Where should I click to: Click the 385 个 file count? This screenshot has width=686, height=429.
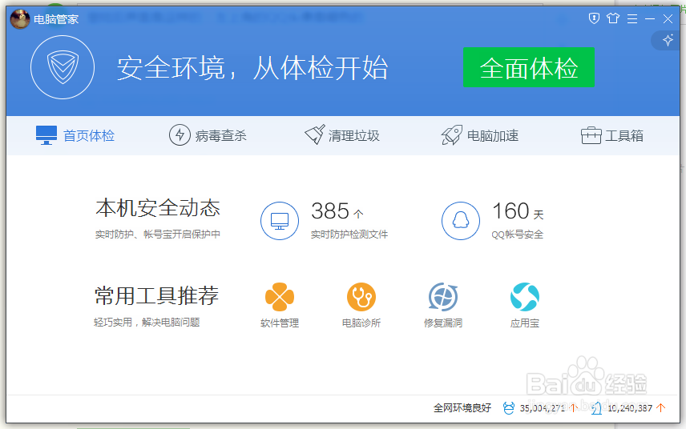click(337, 211)
